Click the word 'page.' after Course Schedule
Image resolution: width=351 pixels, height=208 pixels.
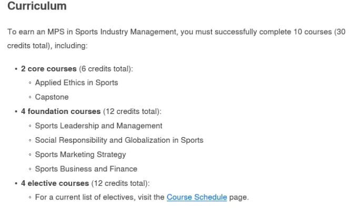[239, 197]
